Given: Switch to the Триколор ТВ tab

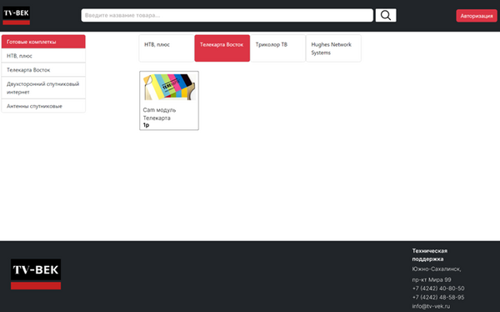Looking at the screenshot, I should [x=277, y=48].
